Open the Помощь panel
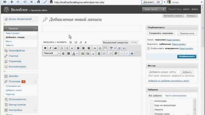The image size is (205, 115). pyautogui.click(x=192, y=16)
